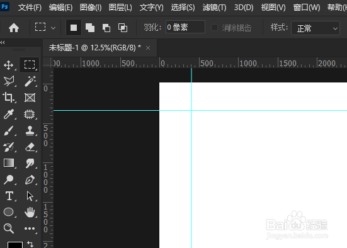Select the Zoom tool
Viewport: 347px width, 248px height.
(9, 228)
